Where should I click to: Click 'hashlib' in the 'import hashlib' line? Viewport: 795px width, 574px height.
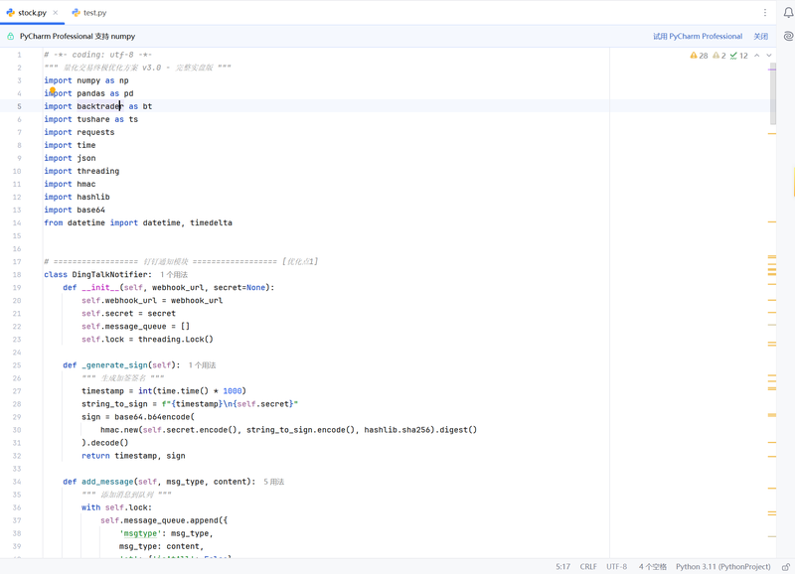coord(93,197)
